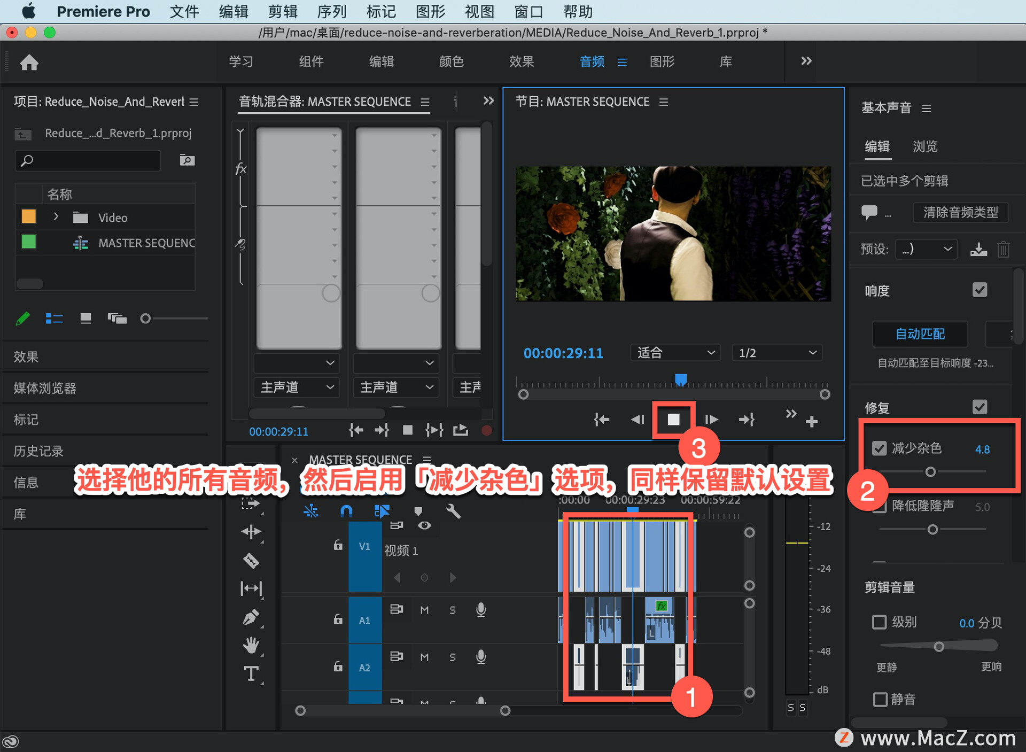The image size is (1026, 752).
Task: Open the History panel
Action: click(38, 451)
